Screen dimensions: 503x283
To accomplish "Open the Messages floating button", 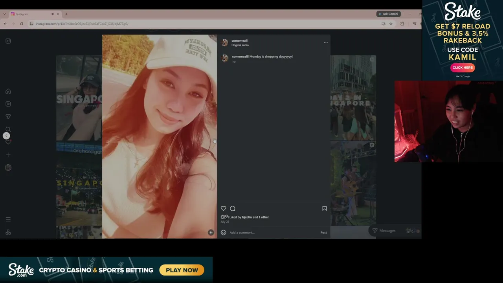I will pos(395,231).
